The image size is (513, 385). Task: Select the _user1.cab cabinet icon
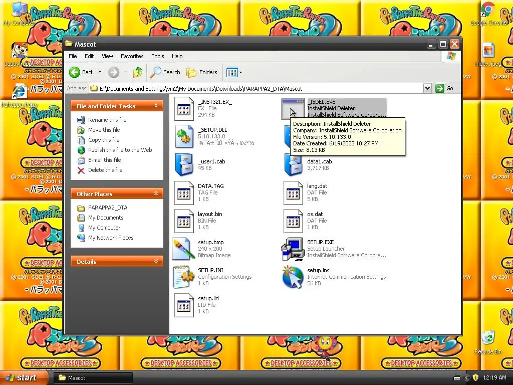(184, 164)
